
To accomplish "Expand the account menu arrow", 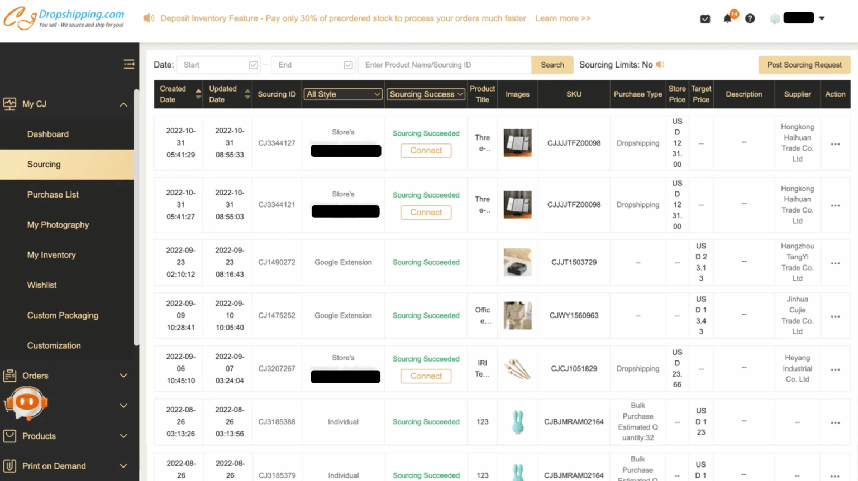I will [x=821, y=18].
